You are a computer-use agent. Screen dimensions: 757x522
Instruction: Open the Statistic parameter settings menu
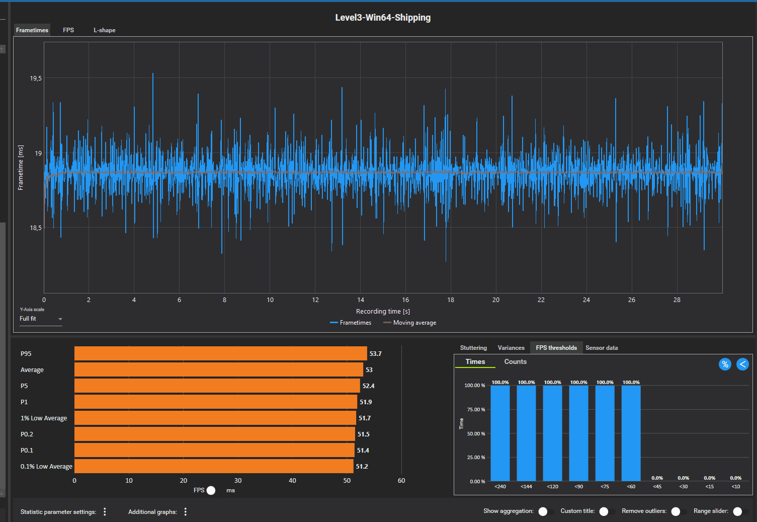tap(105, 512)
